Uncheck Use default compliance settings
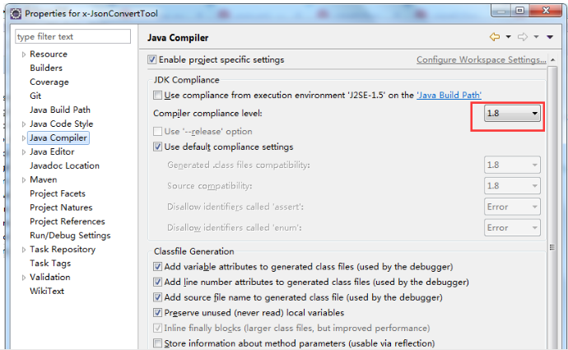 pos(158,147)
